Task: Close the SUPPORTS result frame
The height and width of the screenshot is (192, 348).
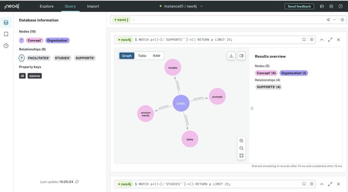Action: 338,40
